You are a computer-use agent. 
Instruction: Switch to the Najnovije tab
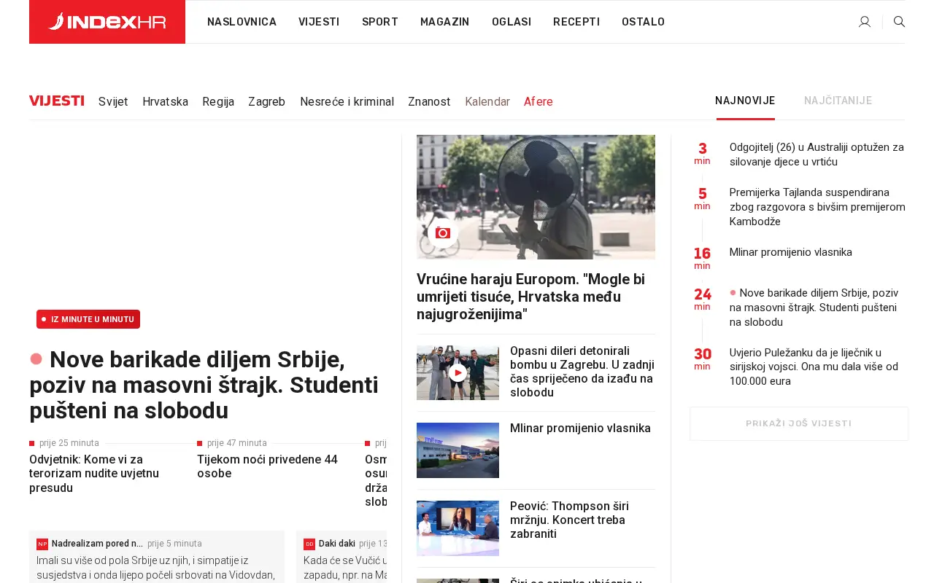[x=745, y=101]
